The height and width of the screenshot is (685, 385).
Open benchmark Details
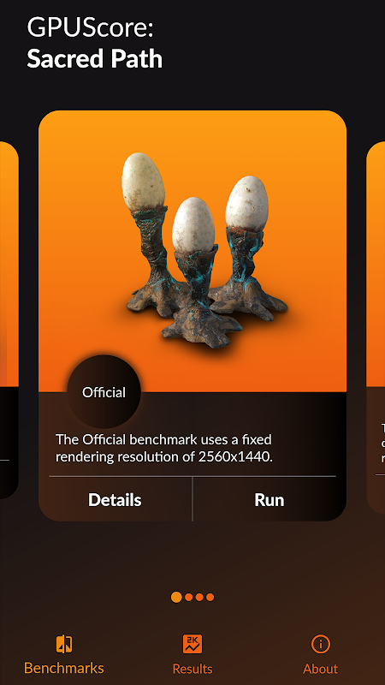point(115,500)
